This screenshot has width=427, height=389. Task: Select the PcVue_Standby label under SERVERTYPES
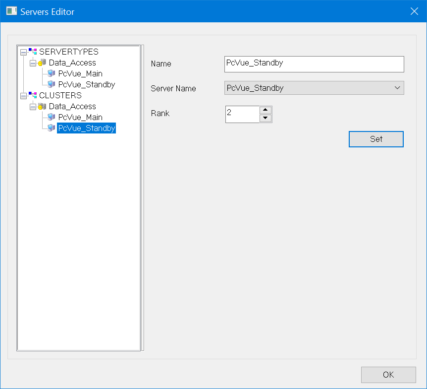(86, 84)
